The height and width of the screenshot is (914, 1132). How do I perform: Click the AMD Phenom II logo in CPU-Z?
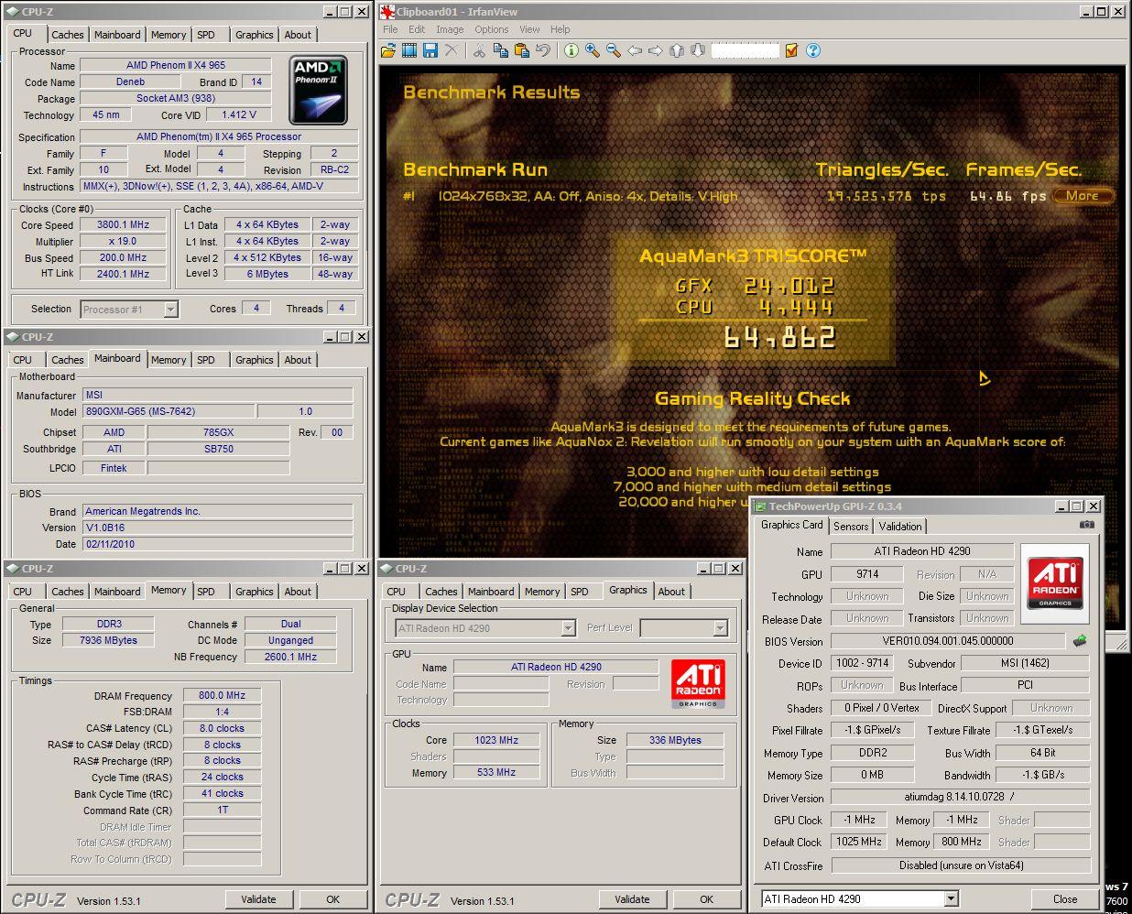coord(318,91)
